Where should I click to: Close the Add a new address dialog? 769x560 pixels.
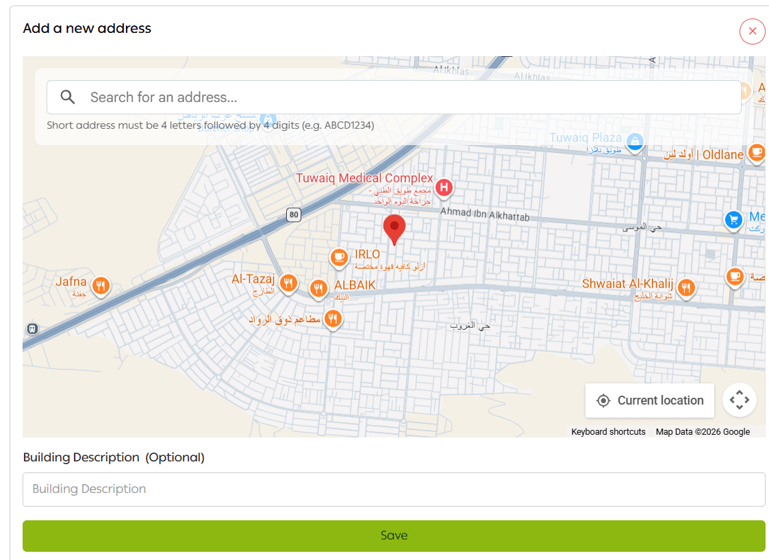752,31
